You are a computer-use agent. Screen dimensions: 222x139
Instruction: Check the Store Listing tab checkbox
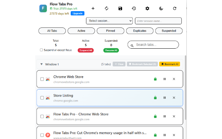42,98
